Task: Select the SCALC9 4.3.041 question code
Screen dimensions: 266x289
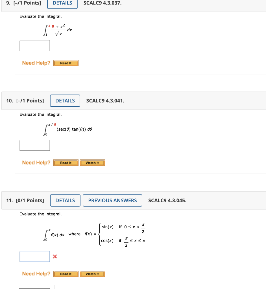Action: [105, 101]
